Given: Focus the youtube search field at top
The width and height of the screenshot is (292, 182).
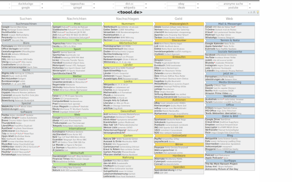Looking at the screenshot, I should point(233,8).
